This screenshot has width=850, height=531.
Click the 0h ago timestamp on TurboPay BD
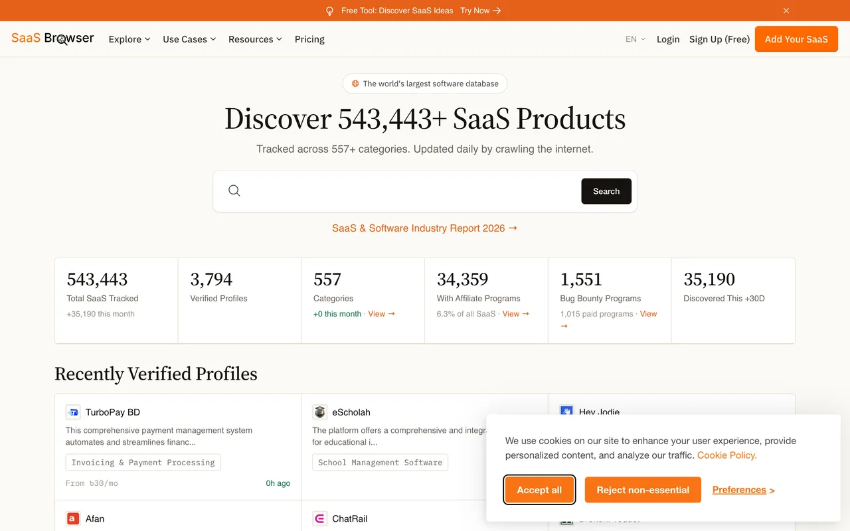point(278,483)
